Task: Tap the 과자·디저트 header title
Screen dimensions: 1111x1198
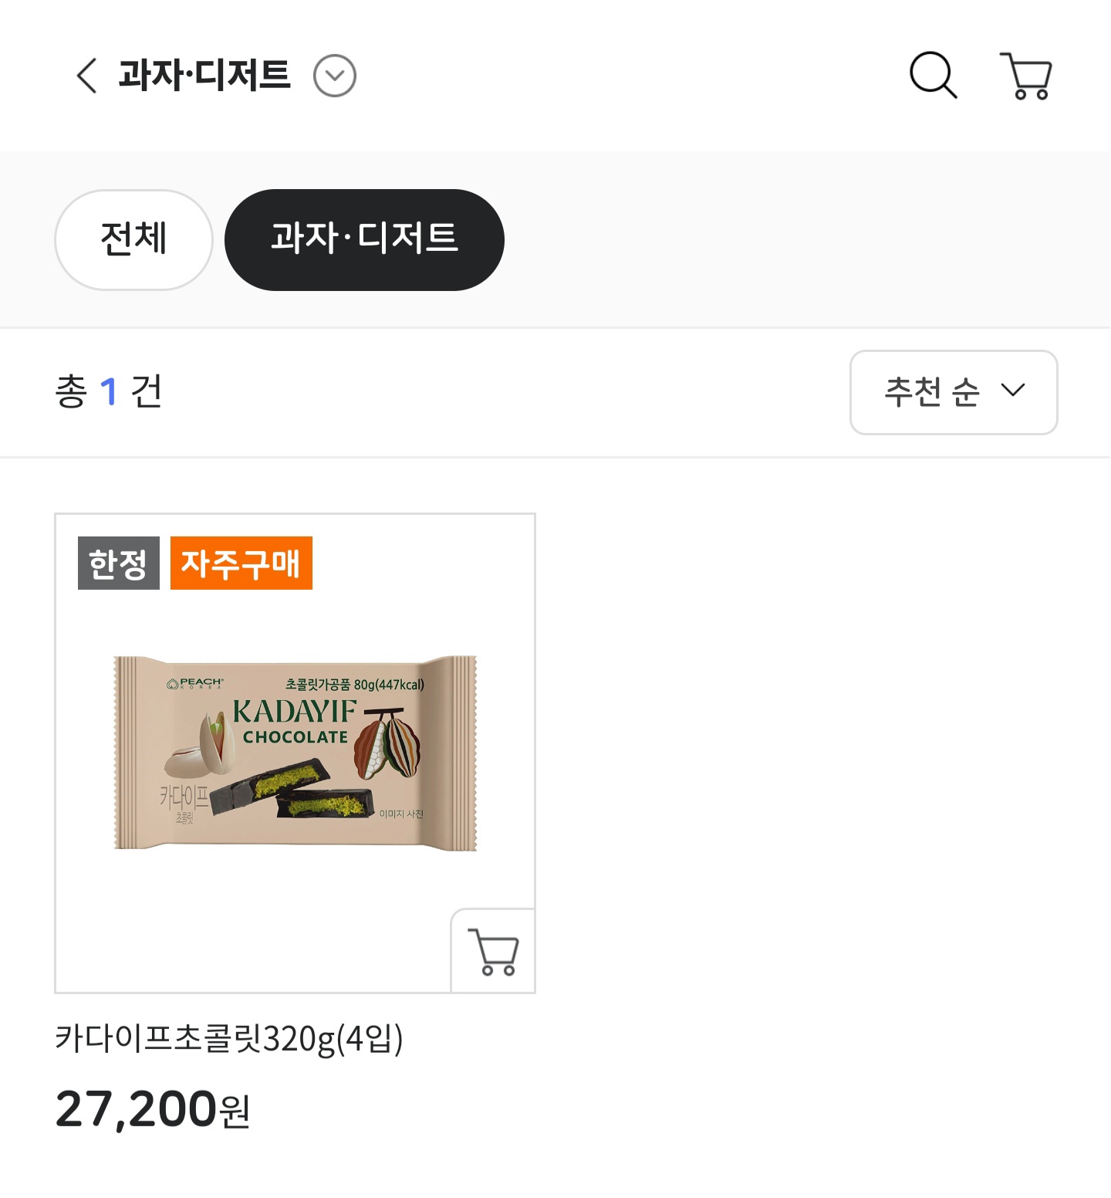Action: click(x=204, y=75)
